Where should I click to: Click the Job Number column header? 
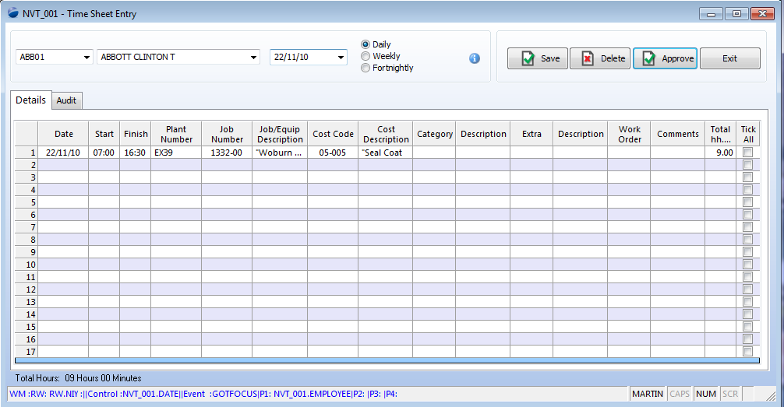tap(227, 134)
